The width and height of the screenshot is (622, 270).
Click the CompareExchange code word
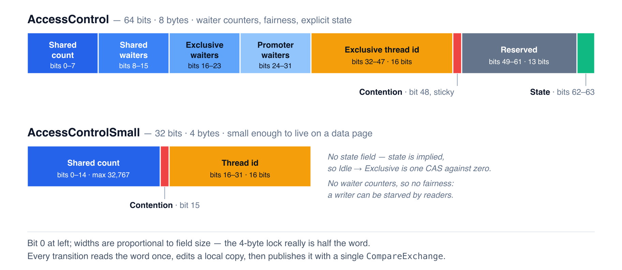[x=405, y=256]
